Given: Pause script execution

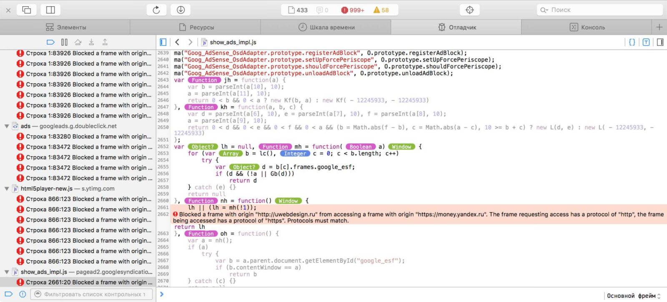Looking at the screenshot, I should pos(64,42).
